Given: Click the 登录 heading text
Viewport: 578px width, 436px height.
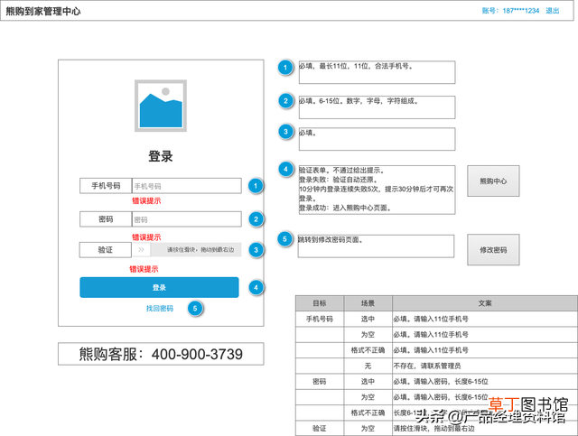Looking at the screenshot, I should point(161,156).
